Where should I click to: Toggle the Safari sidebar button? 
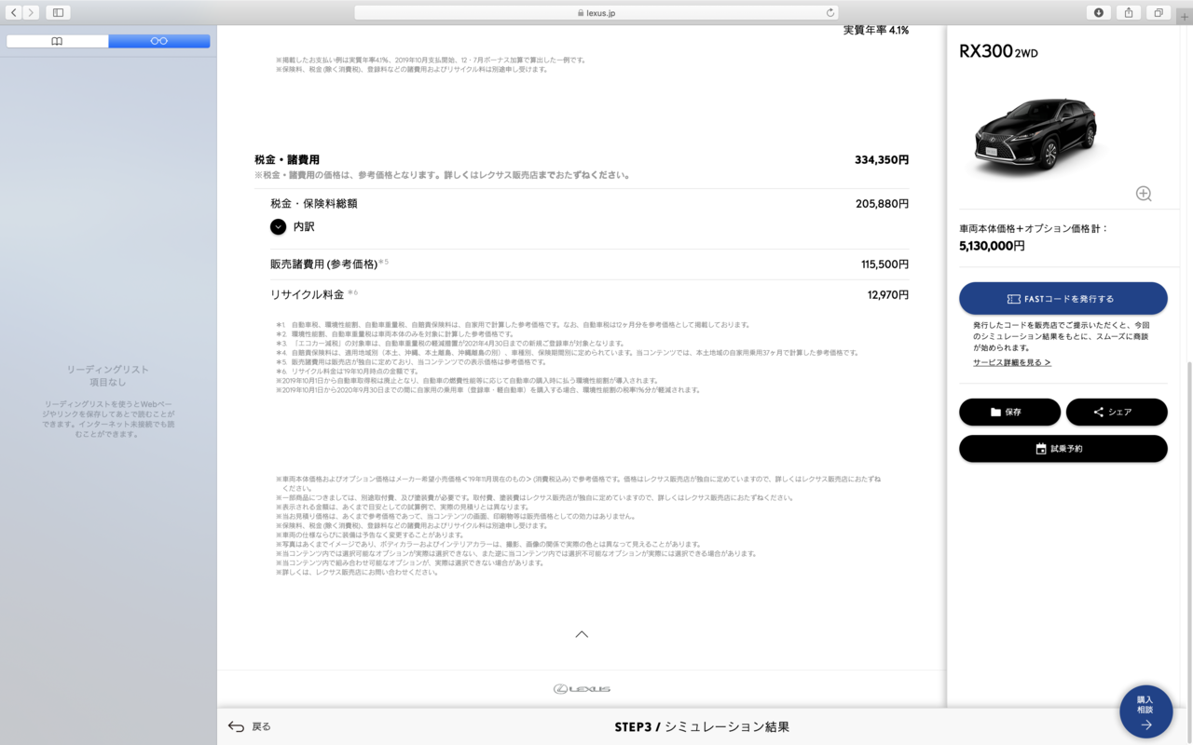coord(58,12)
